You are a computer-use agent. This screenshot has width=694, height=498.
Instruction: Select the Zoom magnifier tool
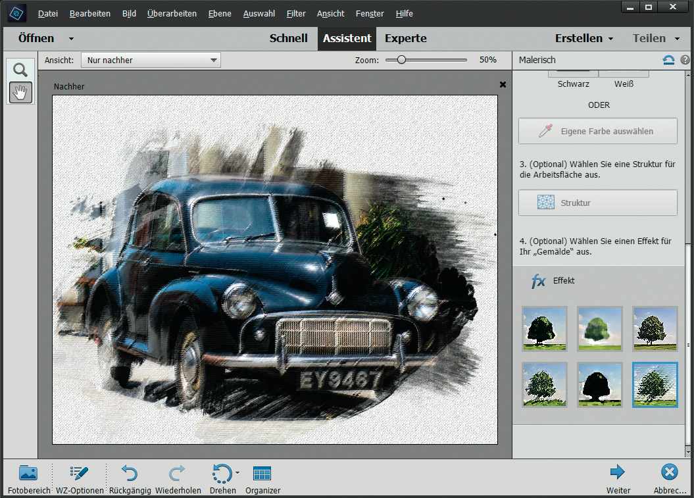(x=20, y=70)
